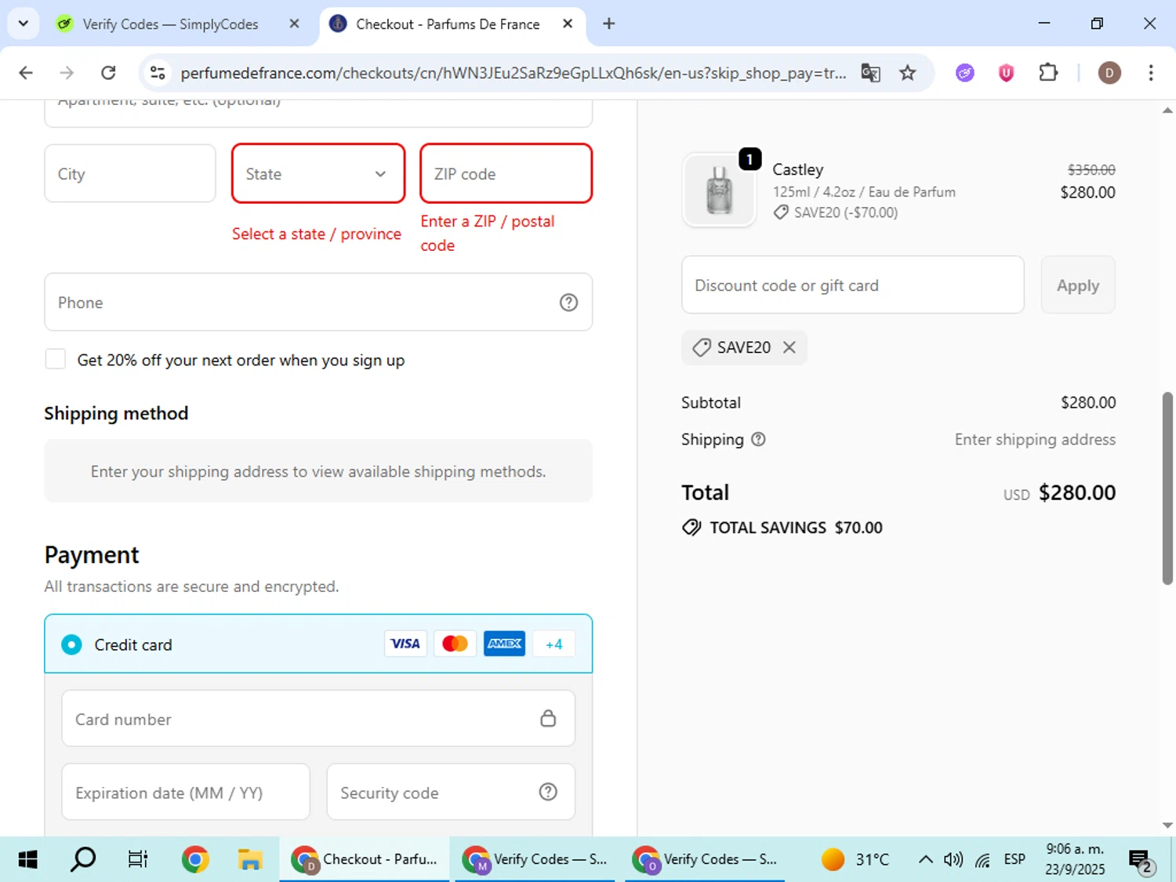Image resolution: width=1176 pixels, height=882 pixels.
Task: Open the Chrome three-dot menu
Action: [1150, 73]
